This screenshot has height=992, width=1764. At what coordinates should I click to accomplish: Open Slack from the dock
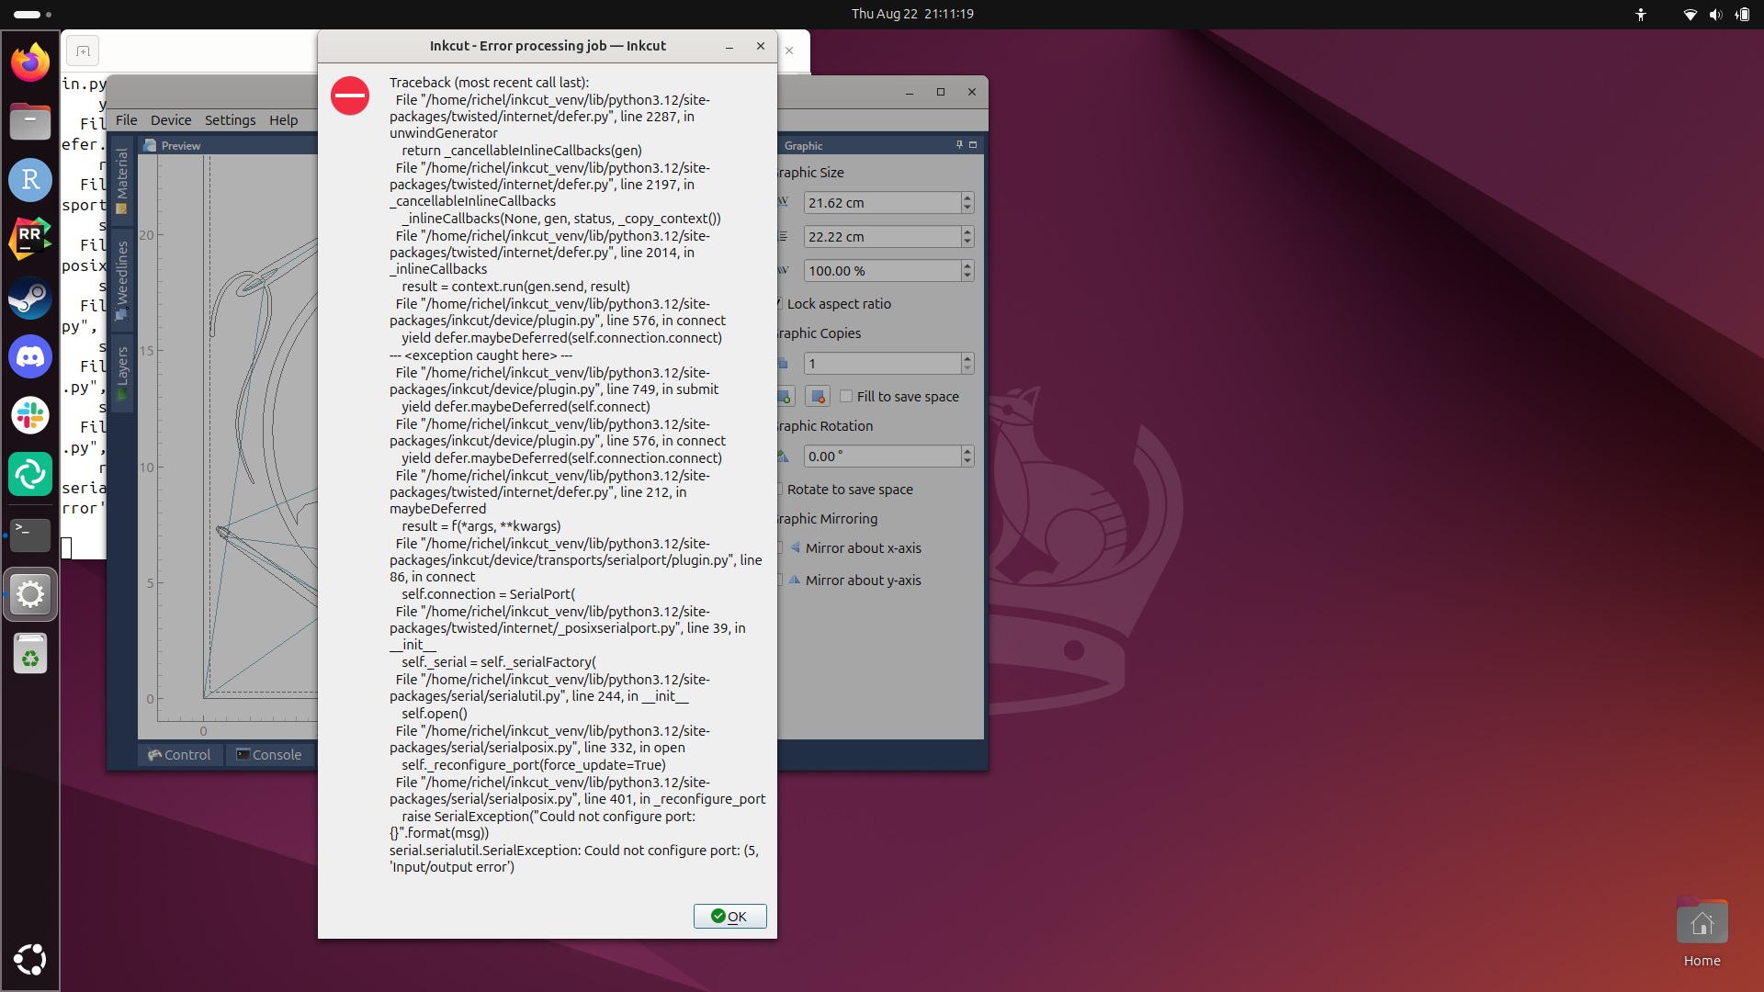tap(30, 415)
